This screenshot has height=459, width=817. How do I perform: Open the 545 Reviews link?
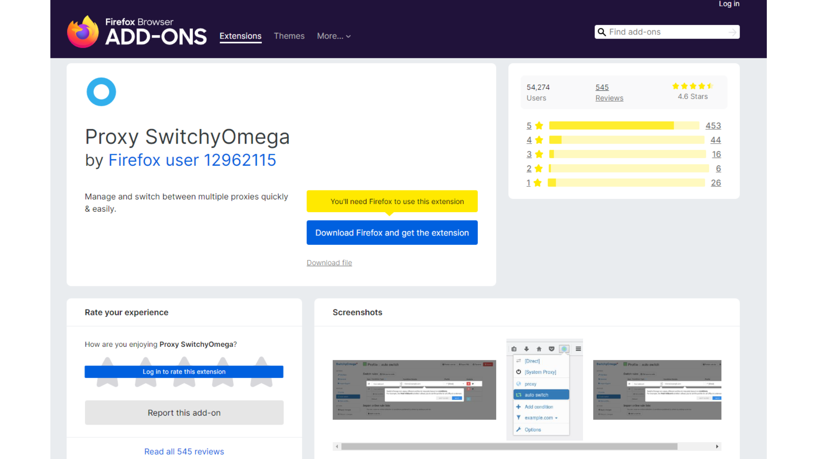click(609, 92)
